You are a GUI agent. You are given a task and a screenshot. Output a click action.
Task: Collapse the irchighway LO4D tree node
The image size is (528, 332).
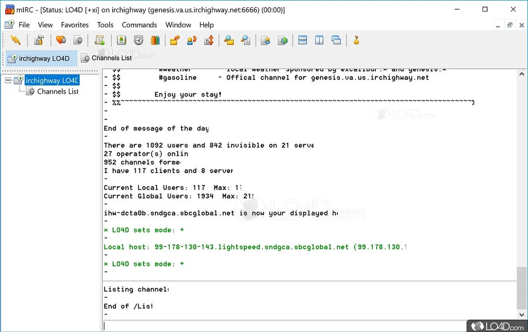(x=8, y=80)
